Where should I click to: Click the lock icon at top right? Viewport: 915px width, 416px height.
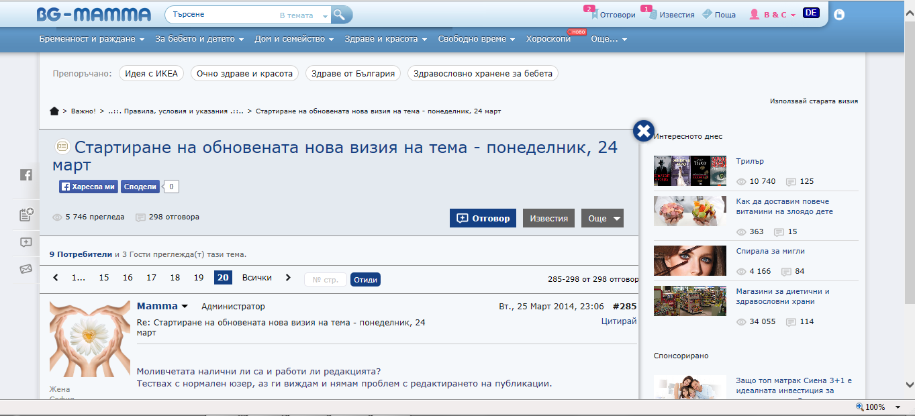[x=839, y=14]
